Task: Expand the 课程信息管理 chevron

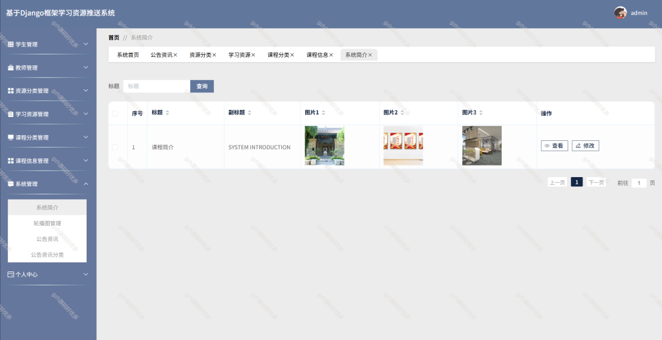Action: click(x=86, y=160)
